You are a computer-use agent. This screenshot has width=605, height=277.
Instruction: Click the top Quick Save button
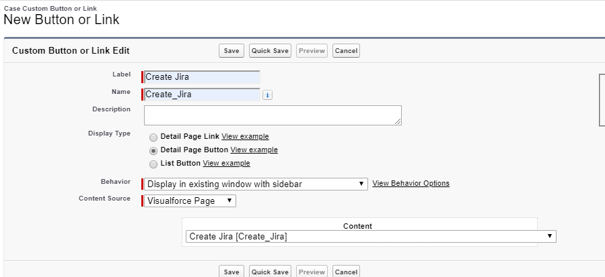(270, 51)
